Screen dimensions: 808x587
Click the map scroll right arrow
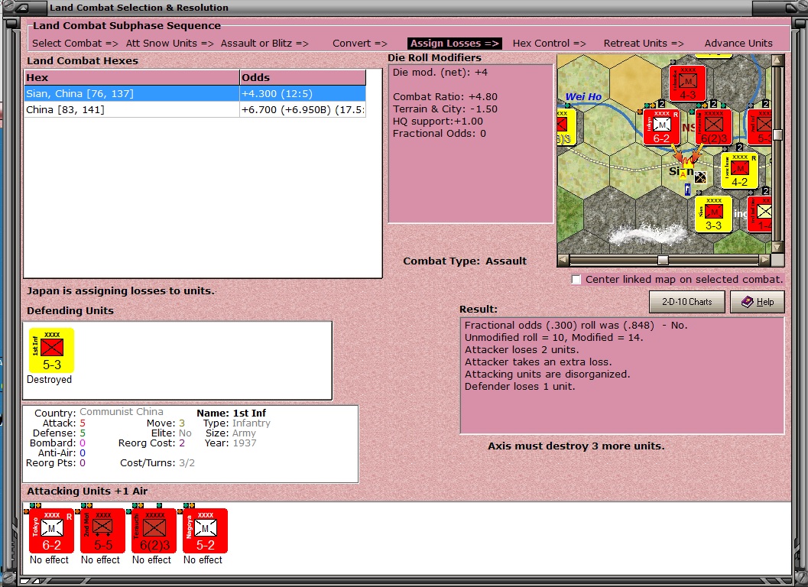[x=764, y=261]
